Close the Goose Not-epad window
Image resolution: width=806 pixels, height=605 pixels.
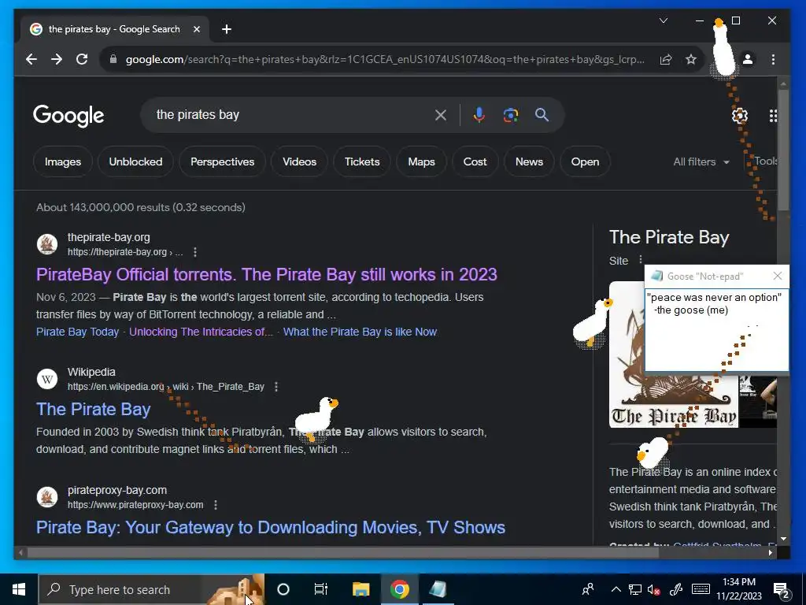point(778,277)
